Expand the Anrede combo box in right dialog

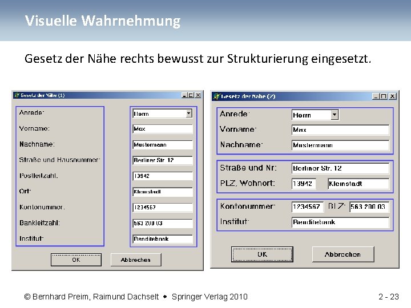334,115
